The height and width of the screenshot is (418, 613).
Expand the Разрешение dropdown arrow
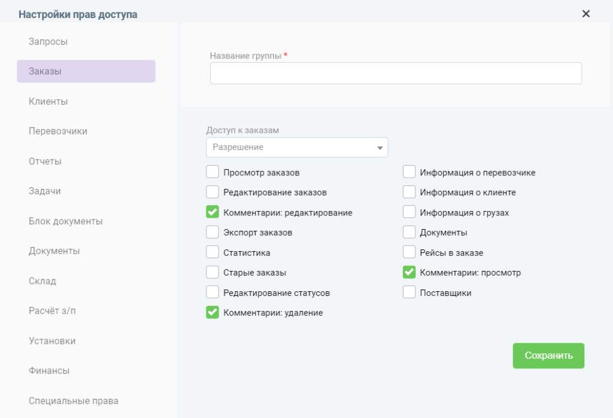[380, 148]
